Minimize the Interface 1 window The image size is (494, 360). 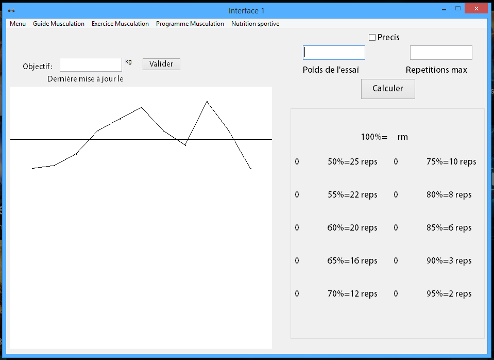[441, 9]
